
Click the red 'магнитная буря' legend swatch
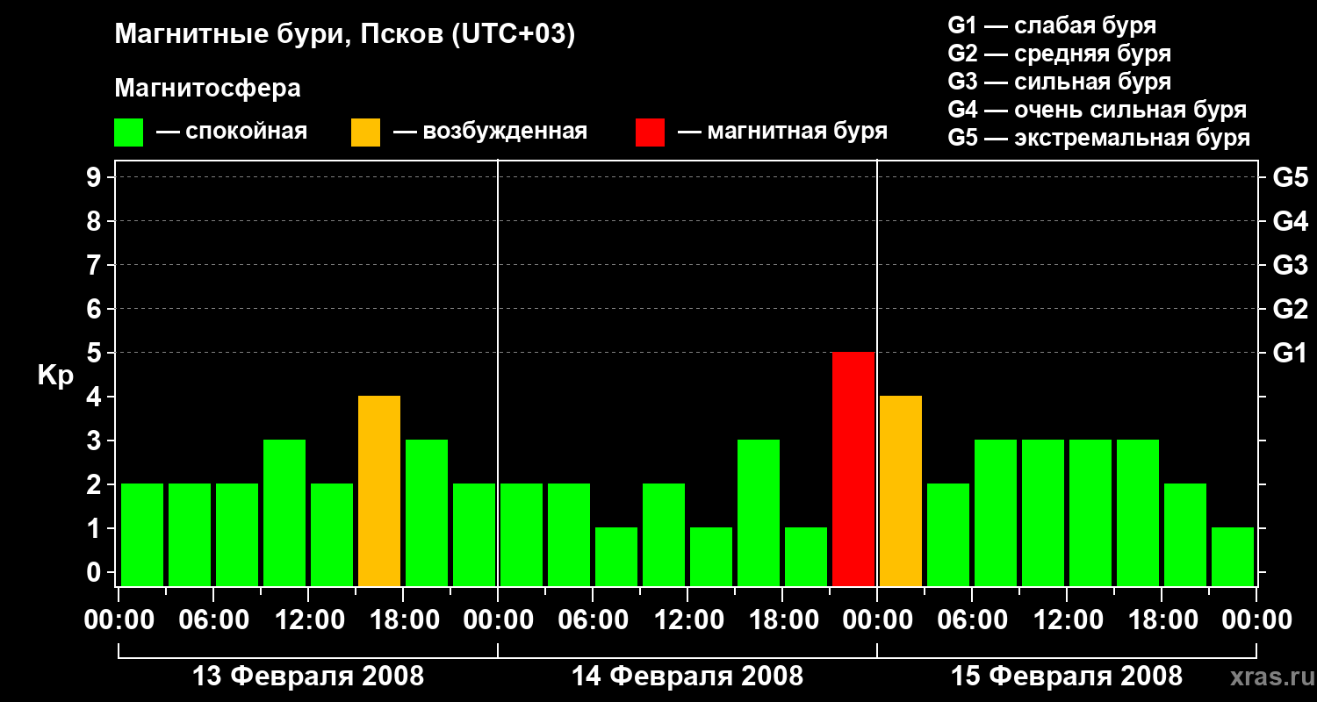[x=651, y=132]
